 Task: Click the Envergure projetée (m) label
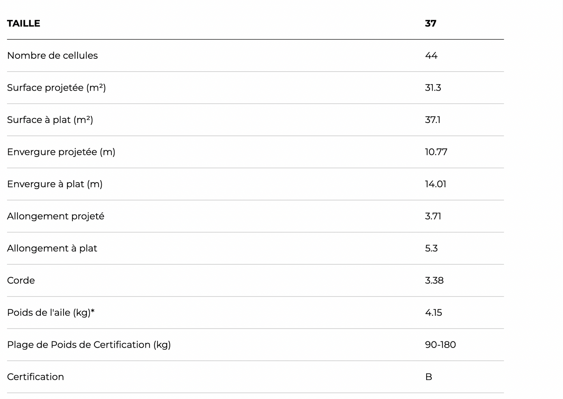(61, 152)
